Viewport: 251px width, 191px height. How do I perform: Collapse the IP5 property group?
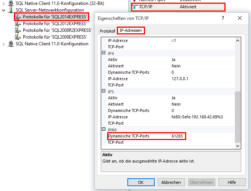[x=104, y=91]
